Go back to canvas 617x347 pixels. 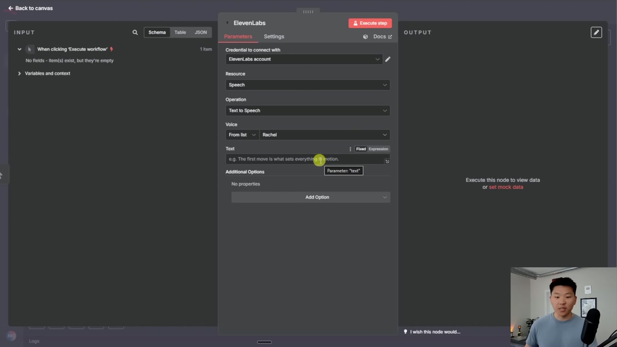[30, 8]
